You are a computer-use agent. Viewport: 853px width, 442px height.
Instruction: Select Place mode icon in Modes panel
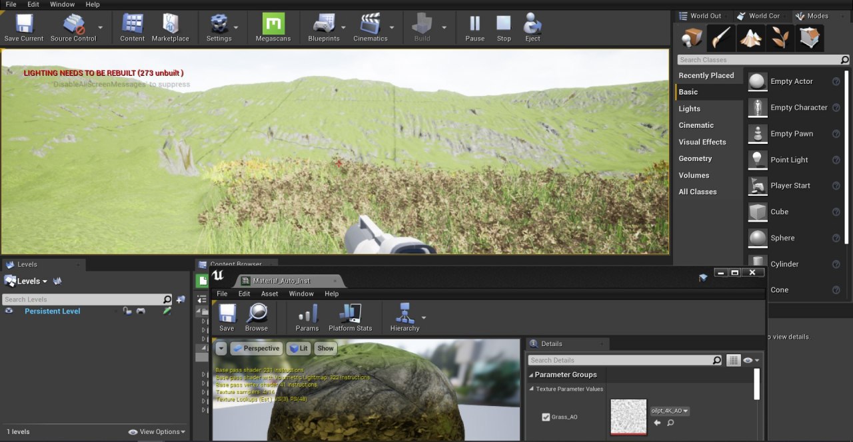pos(692,38)
